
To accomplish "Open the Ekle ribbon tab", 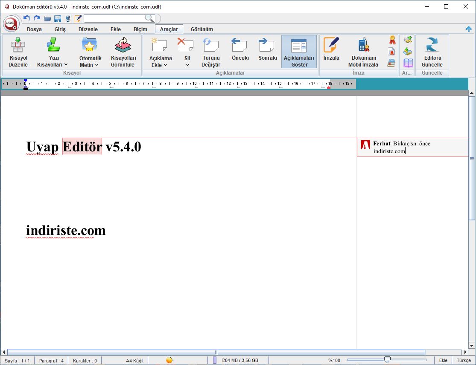I will point(116,29).
